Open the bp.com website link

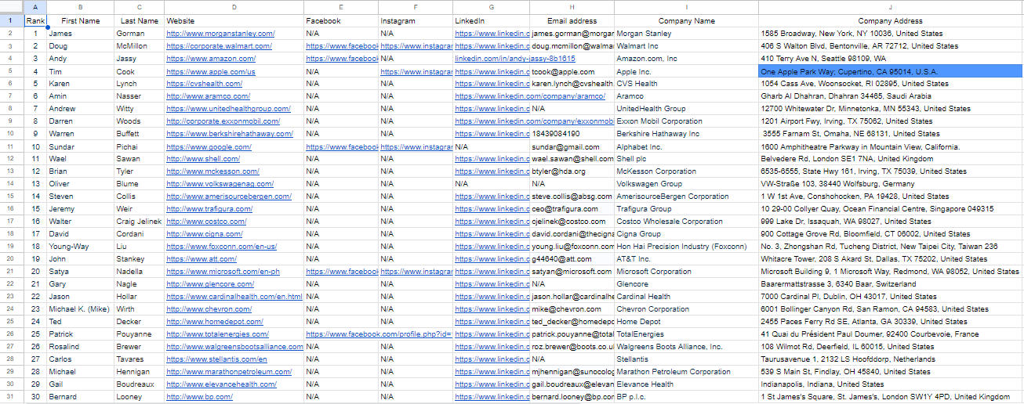coord(199,397)
